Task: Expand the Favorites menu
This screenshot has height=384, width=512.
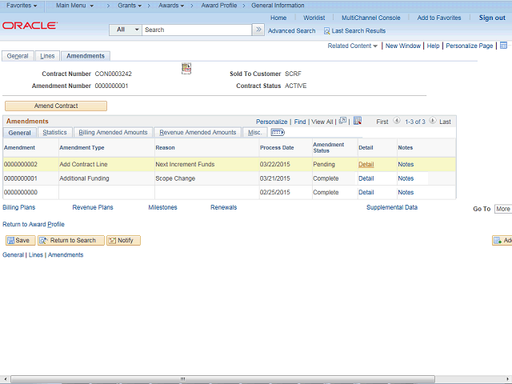Action: [22, 6]
